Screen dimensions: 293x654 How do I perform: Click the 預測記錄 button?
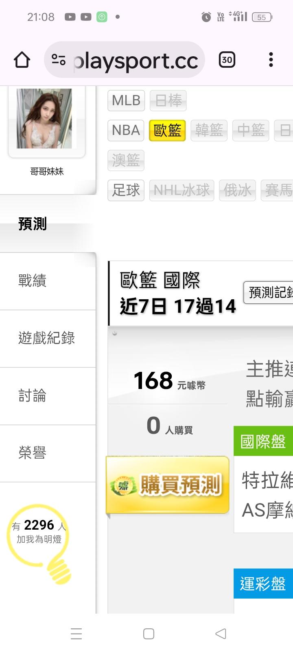[268, 292]
